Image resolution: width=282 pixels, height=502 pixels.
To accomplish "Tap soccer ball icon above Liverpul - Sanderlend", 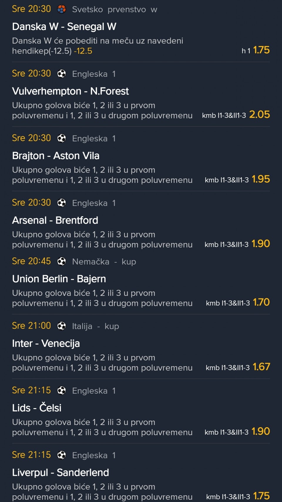I will (x=61, y=455).
